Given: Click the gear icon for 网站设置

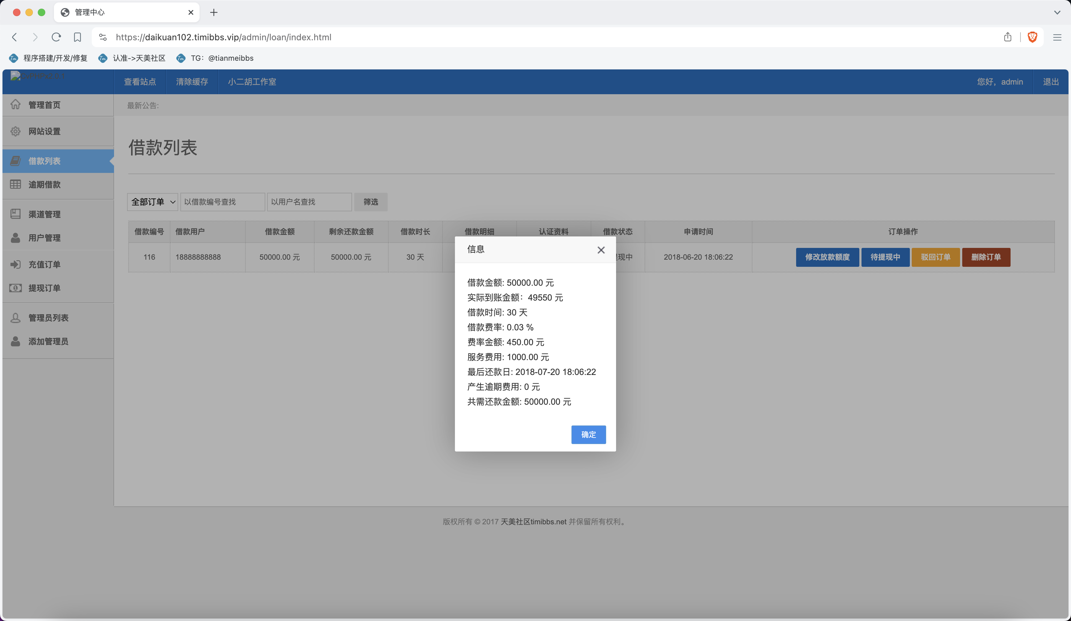Looking at the screenshot, I should 15,131.
